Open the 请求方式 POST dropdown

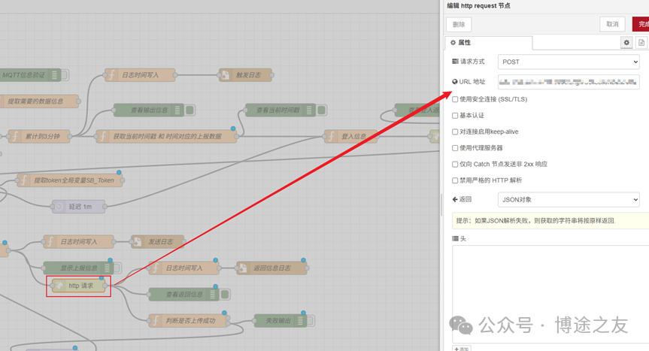pyautogui.click(x=569, y=62)
